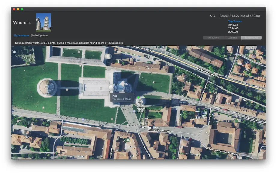
Task: Switch to the Capitals mode
Action: [x=232, y=38]
